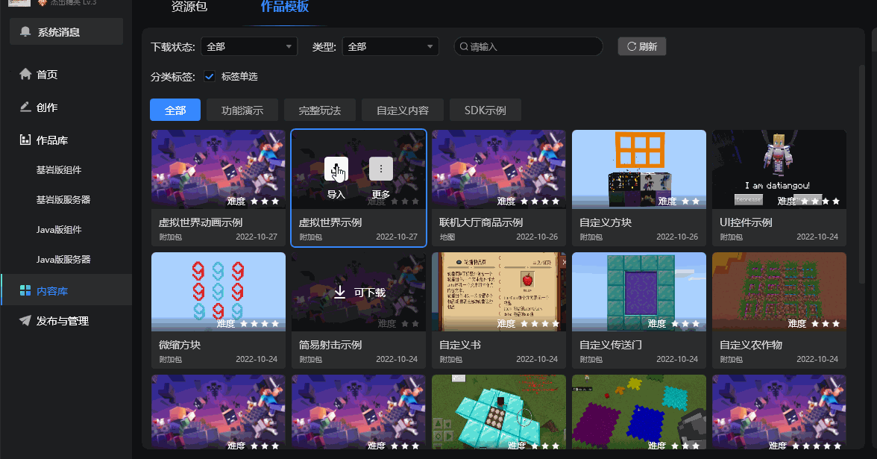
Task: Open 虚拟世界动画示例 thumbnail
Action: [218, 169]
